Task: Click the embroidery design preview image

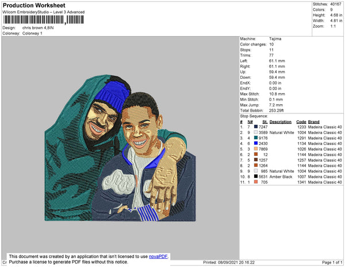Action: point(120,148)
